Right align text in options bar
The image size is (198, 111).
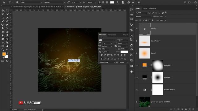(x=107, y=2)
